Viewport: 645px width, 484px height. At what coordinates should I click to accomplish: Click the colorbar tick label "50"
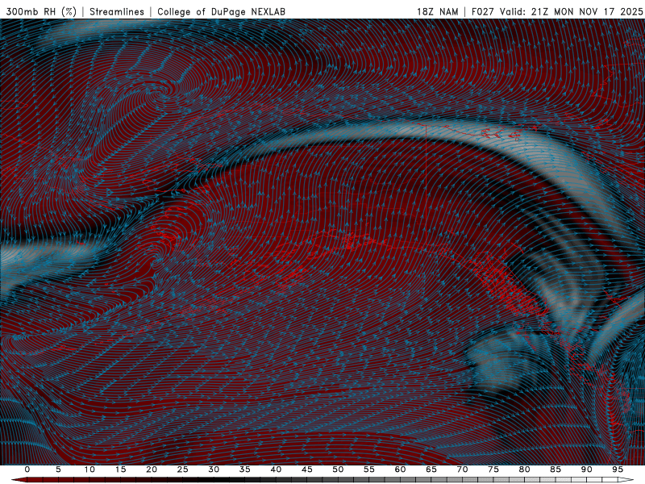(338, 469)
